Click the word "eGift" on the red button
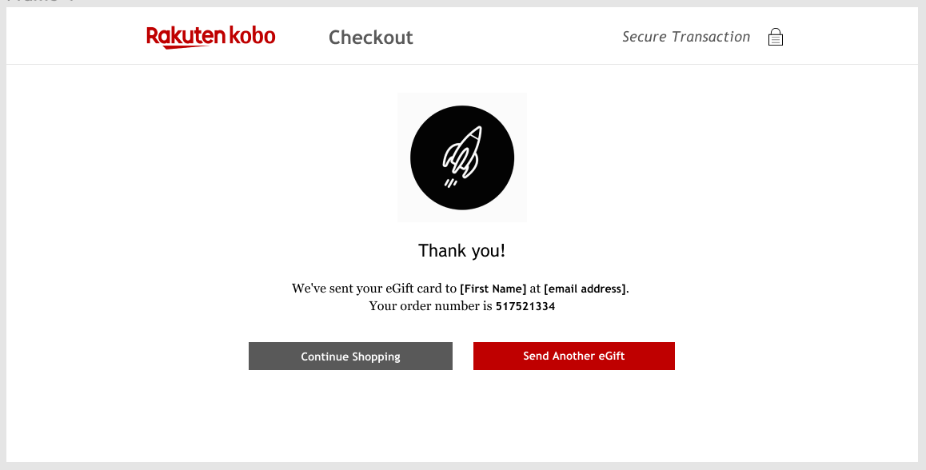This screenshot has width=926, height=470. point(609,356)
